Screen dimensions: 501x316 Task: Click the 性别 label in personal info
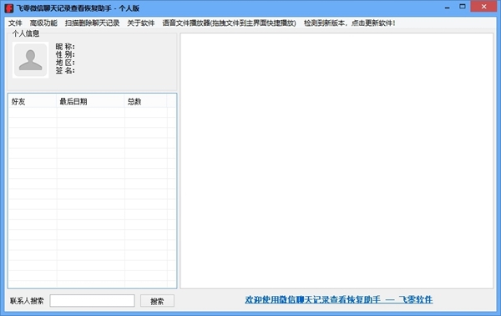[x=65, y=54]
